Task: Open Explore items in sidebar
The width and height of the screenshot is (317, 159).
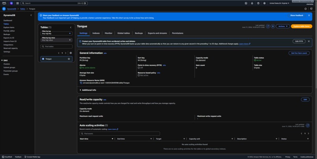Action: [9, 28]
